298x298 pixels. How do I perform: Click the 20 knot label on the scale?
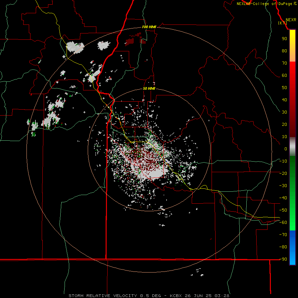pos(284,124)
